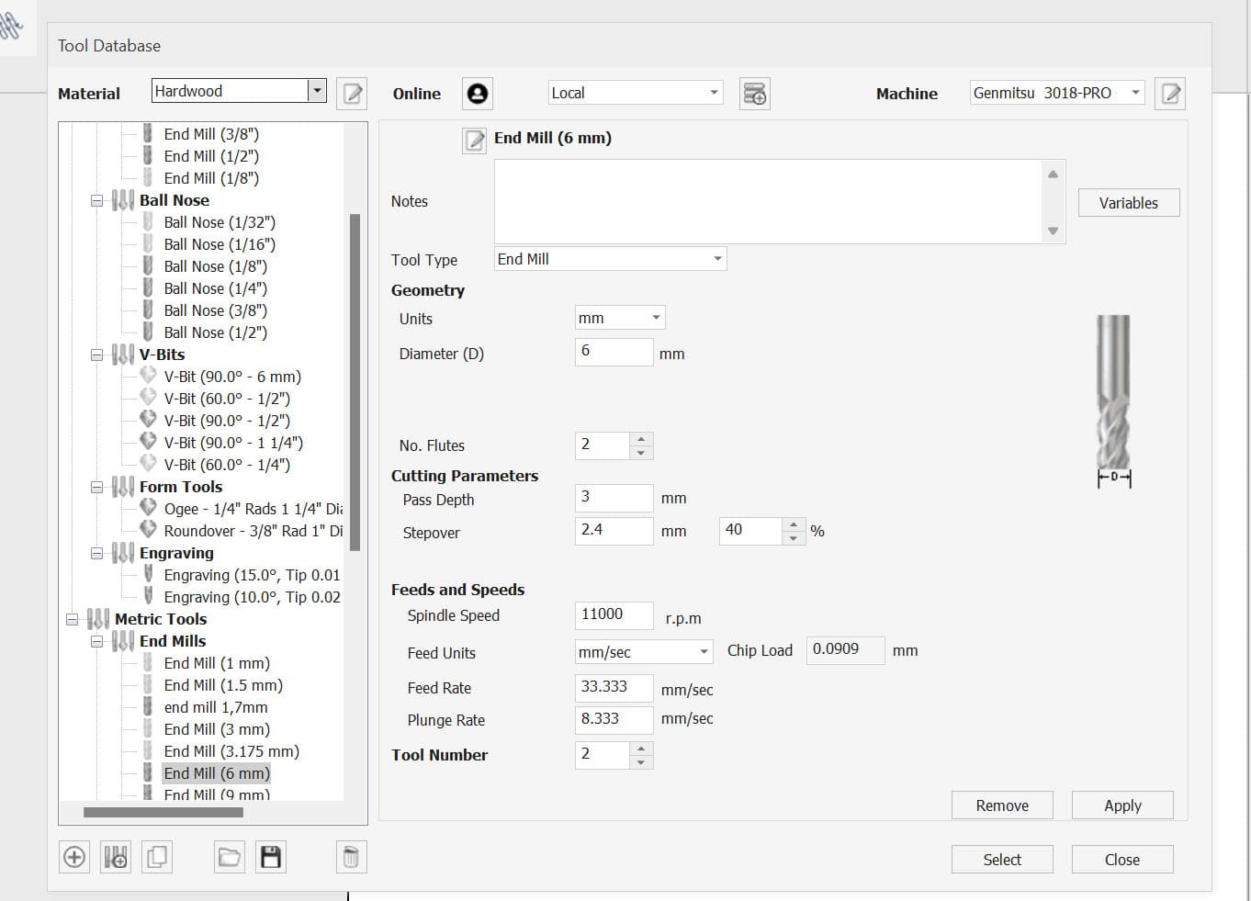
Task: Click the add new tool icon
Action: 74,857
